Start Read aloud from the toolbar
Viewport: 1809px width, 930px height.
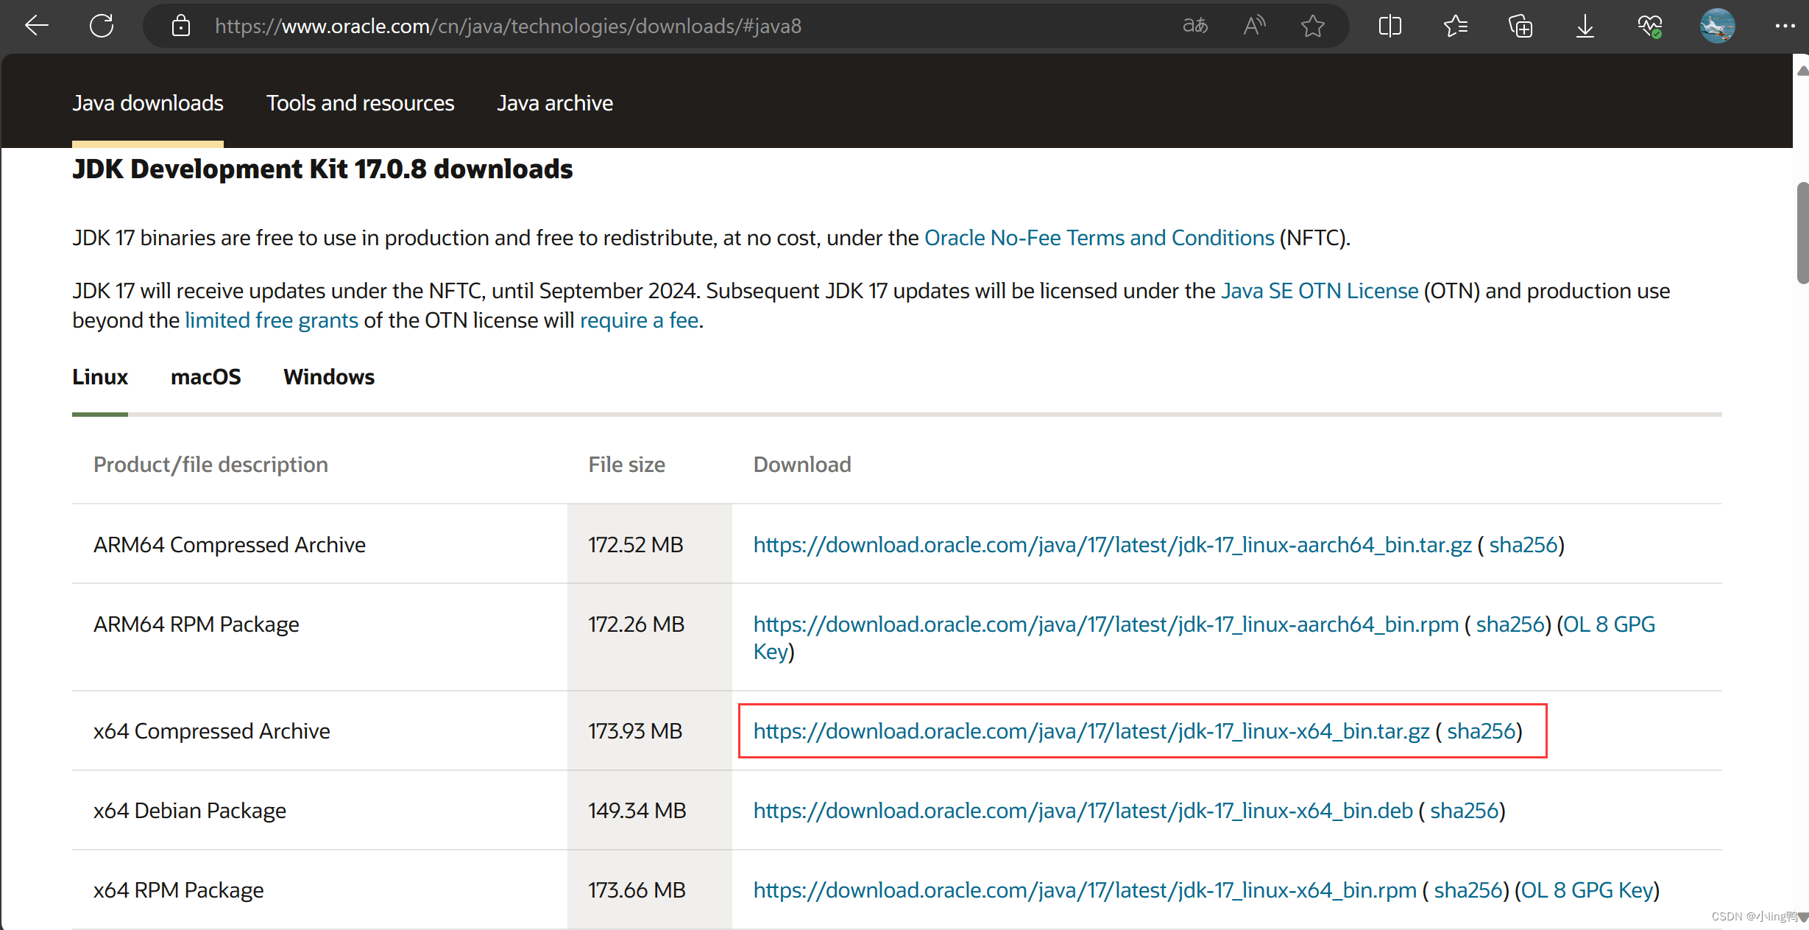pos(1254,26)
